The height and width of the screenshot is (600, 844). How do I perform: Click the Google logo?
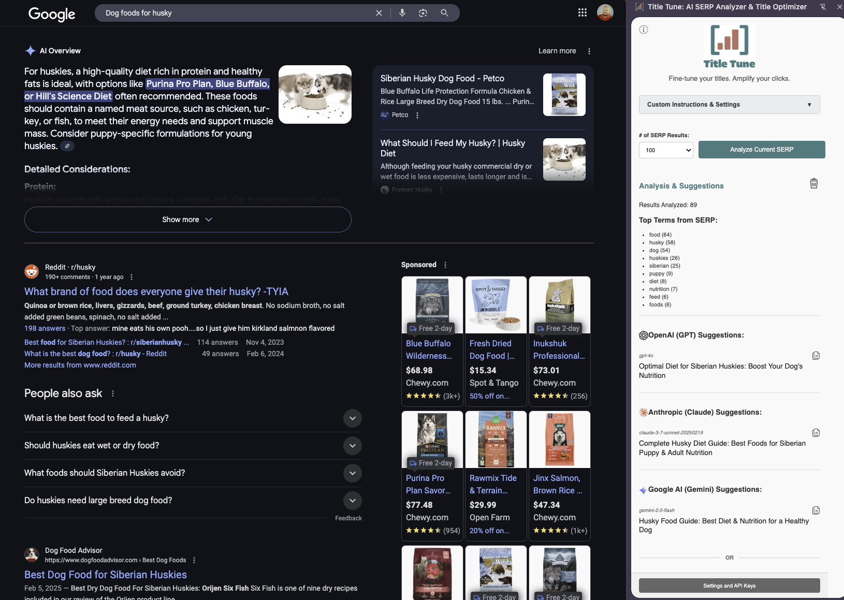point(52,14)
